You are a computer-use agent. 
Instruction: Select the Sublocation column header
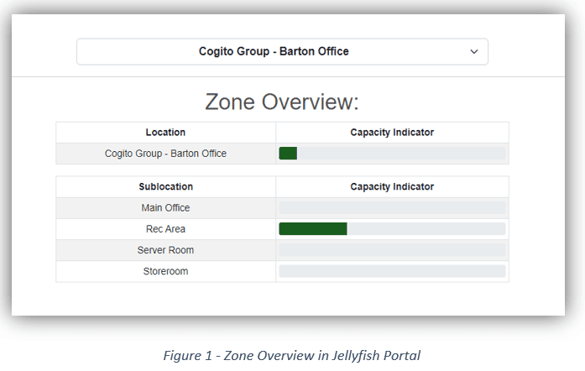[x=165, y=186]
